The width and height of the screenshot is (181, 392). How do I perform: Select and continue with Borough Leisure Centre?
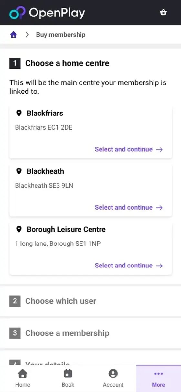click(x=129, y=266)
